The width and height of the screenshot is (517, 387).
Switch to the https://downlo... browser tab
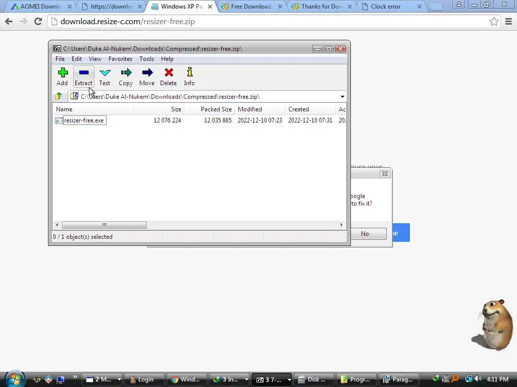[x=111, y=6]
